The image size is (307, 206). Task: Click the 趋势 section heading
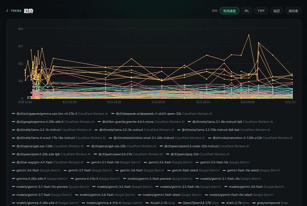(28, 11)
